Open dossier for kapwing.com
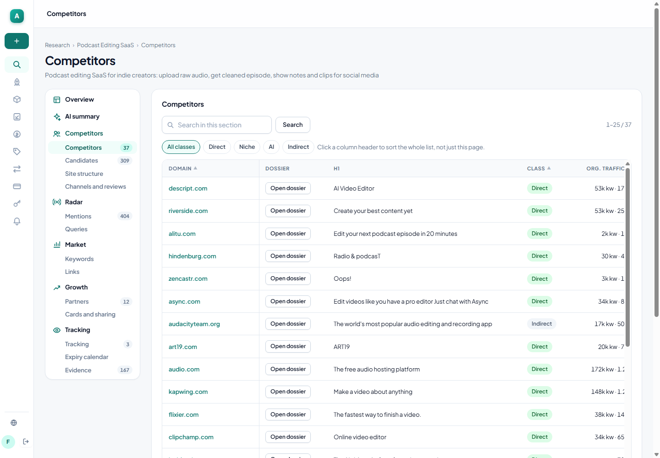The height and width of the screenshot is (458, 660). (x=288, y=392)
